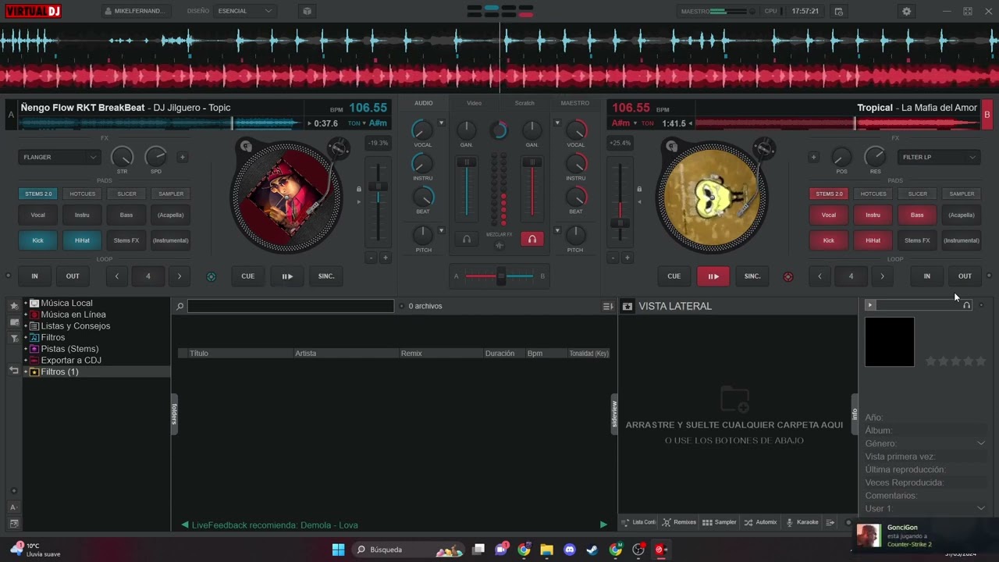Click deck A quantize target icon
Screen dimensions: 999x562
click(x=211, y=276)
